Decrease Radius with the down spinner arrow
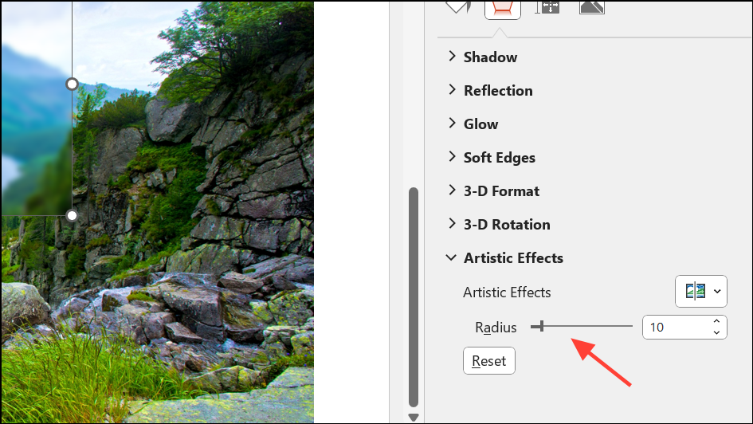Viewport: 753px width, 424px height. [x=716, y=332]
